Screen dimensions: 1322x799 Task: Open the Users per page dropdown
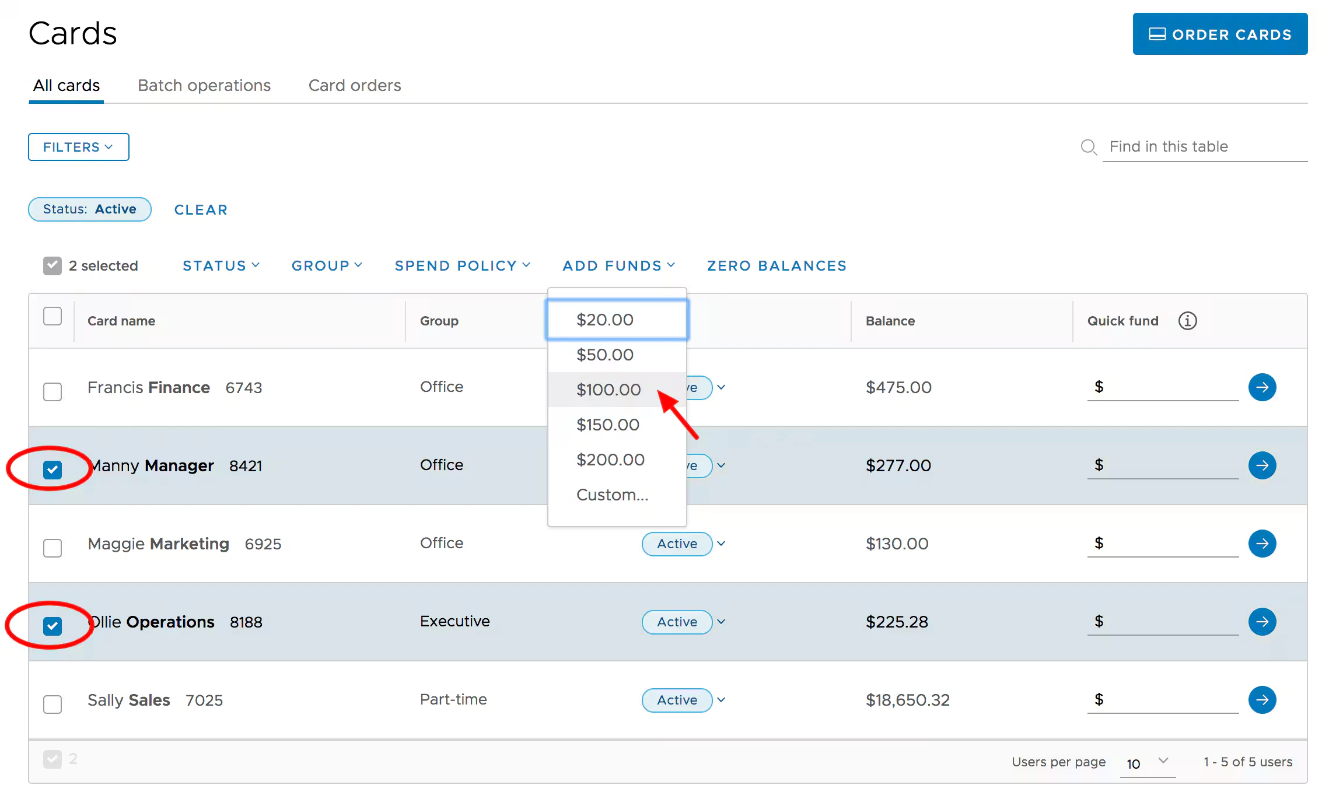click(x=1147, y=763)
